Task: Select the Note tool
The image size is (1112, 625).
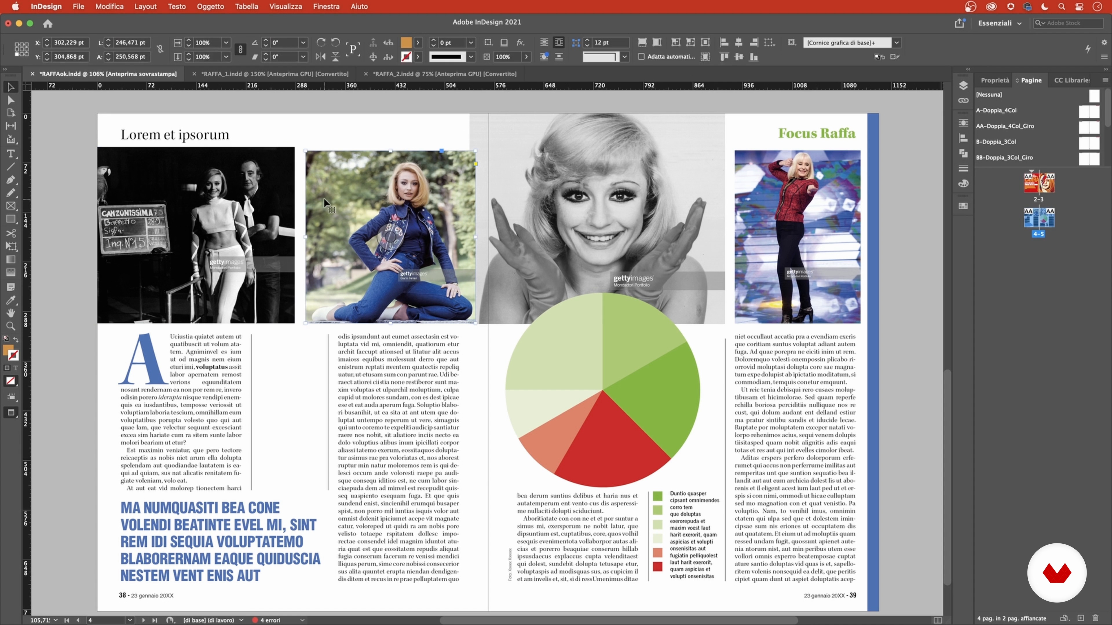Action: pos(11,287)
